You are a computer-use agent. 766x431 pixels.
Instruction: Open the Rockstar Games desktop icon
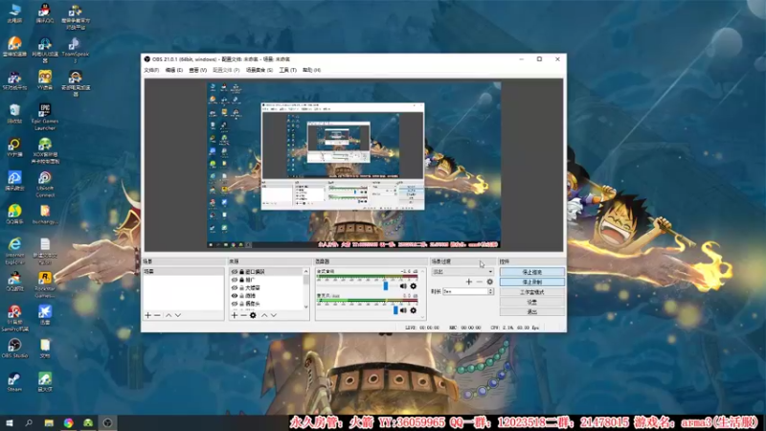click(x=45, y=284)
